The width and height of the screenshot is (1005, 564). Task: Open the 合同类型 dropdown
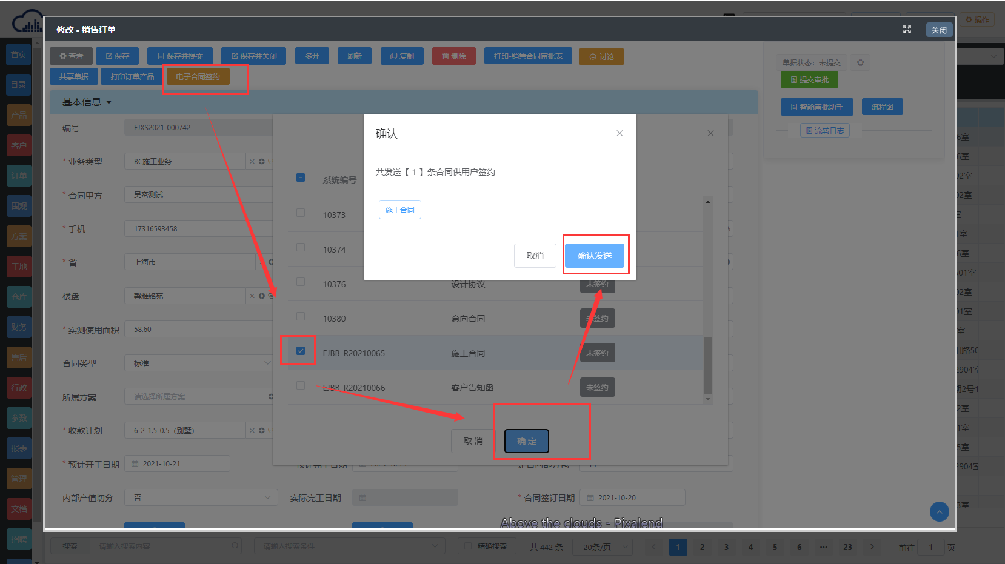click(x=200, y=363)
